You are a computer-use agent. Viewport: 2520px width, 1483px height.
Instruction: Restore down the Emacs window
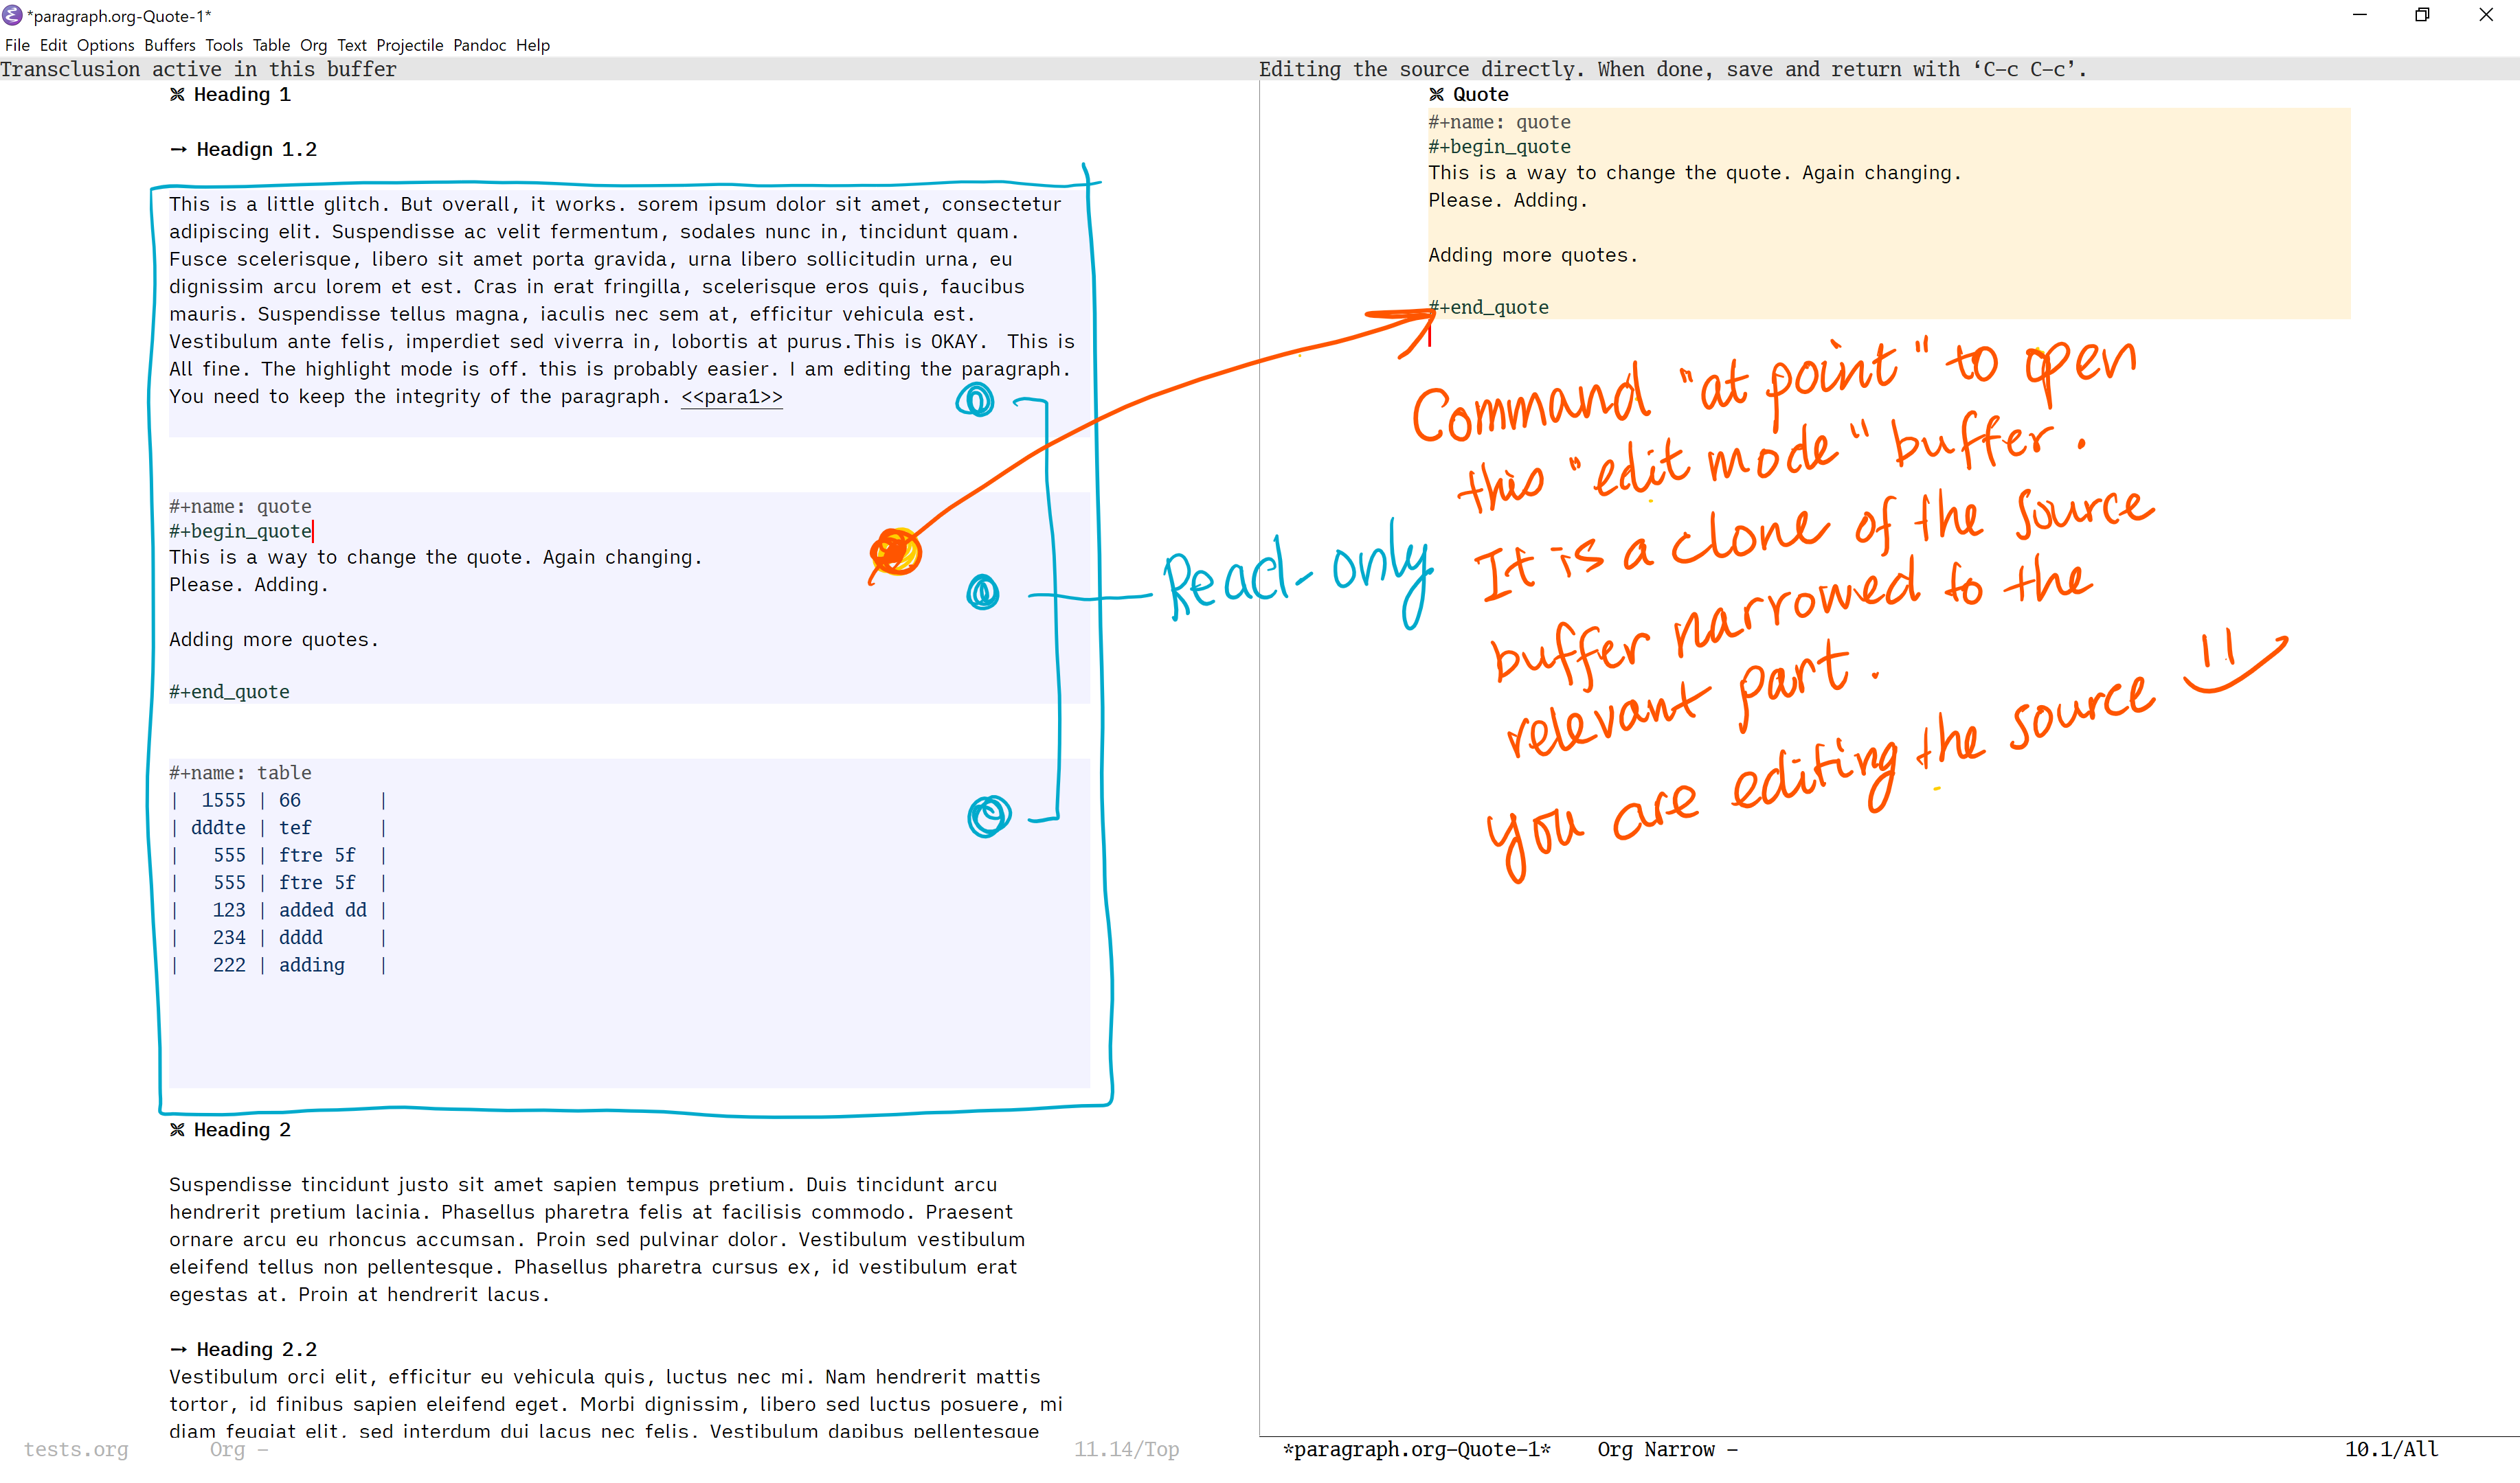tap(2421, 15)
